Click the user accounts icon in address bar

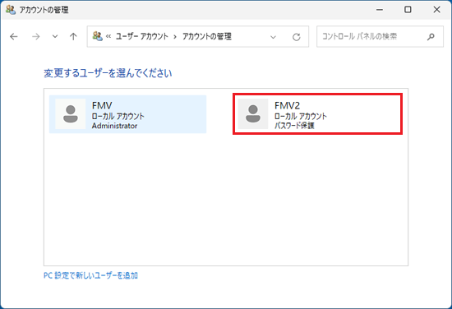(98, 36)
